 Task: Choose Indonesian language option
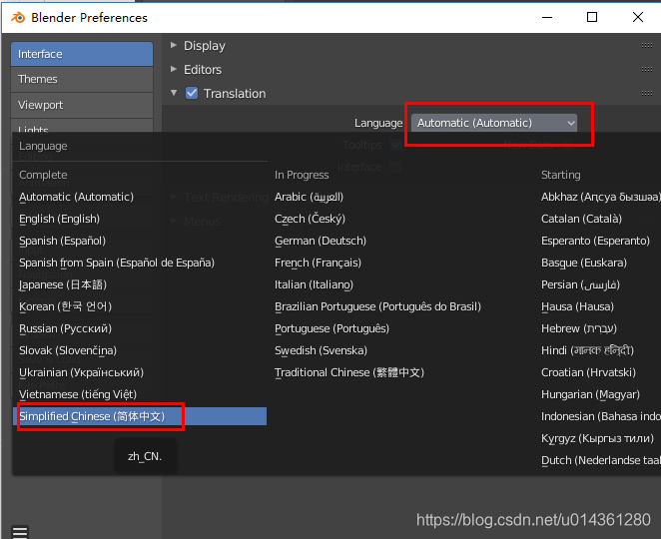601,416
